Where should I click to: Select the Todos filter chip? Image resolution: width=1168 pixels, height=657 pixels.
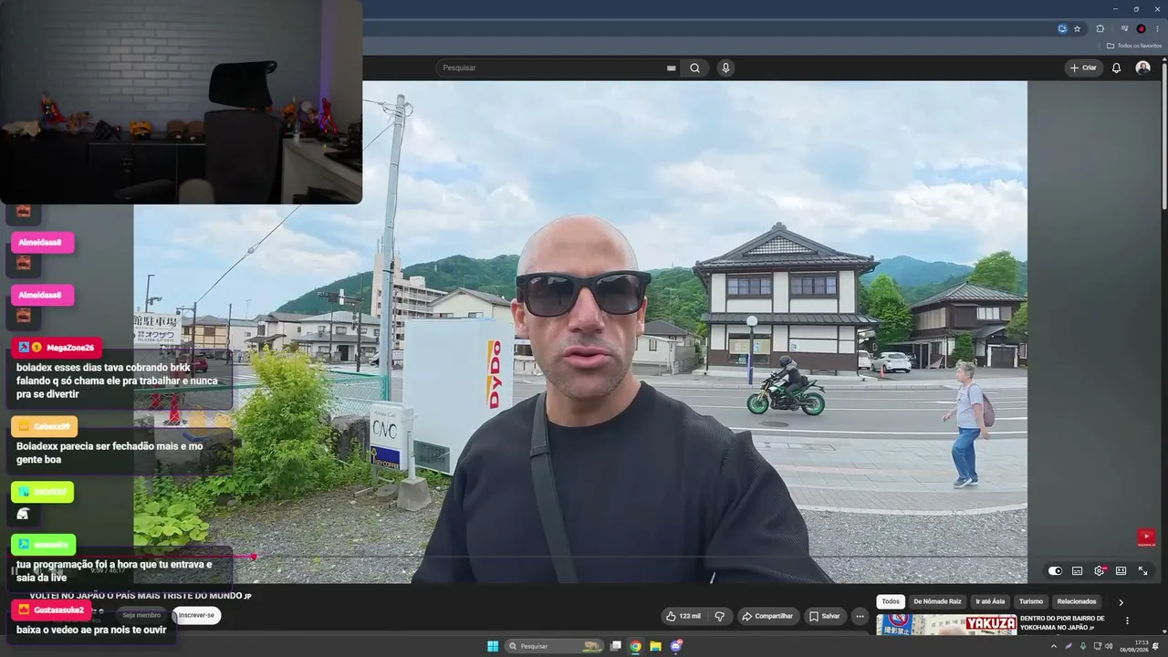click(x=891, y=601)
